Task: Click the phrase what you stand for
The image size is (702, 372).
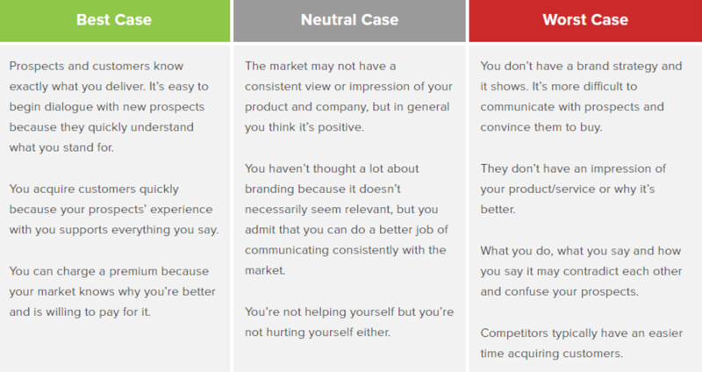Action: [x=61, y=147]
